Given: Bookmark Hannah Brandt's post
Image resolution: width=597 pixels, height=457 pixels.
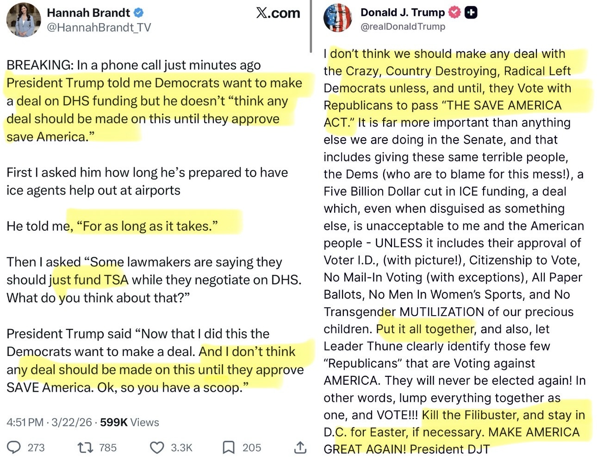Looking at the screenshot, I should pyautogui.click(x=229, y=447).
